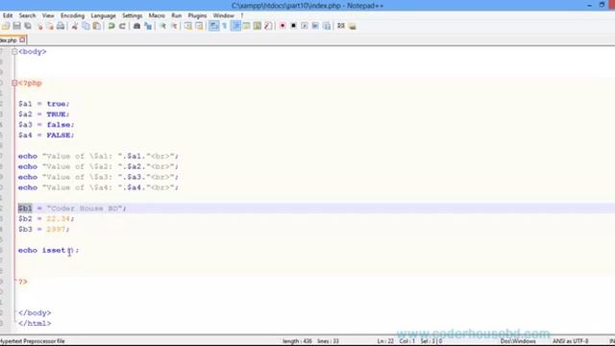Open the Macro menu
The height and width of the screenshot is (346, 615).
(157, 15)
